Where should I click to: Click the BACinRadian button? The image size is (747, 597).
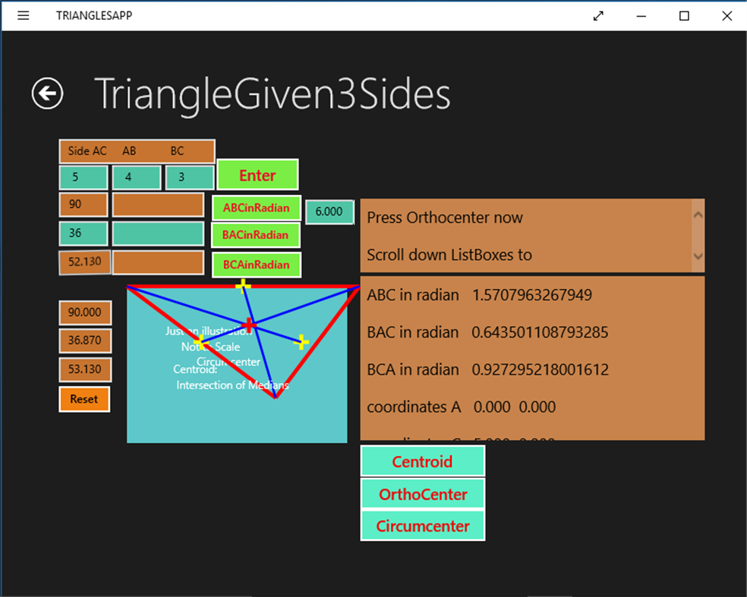coord(257,235)
